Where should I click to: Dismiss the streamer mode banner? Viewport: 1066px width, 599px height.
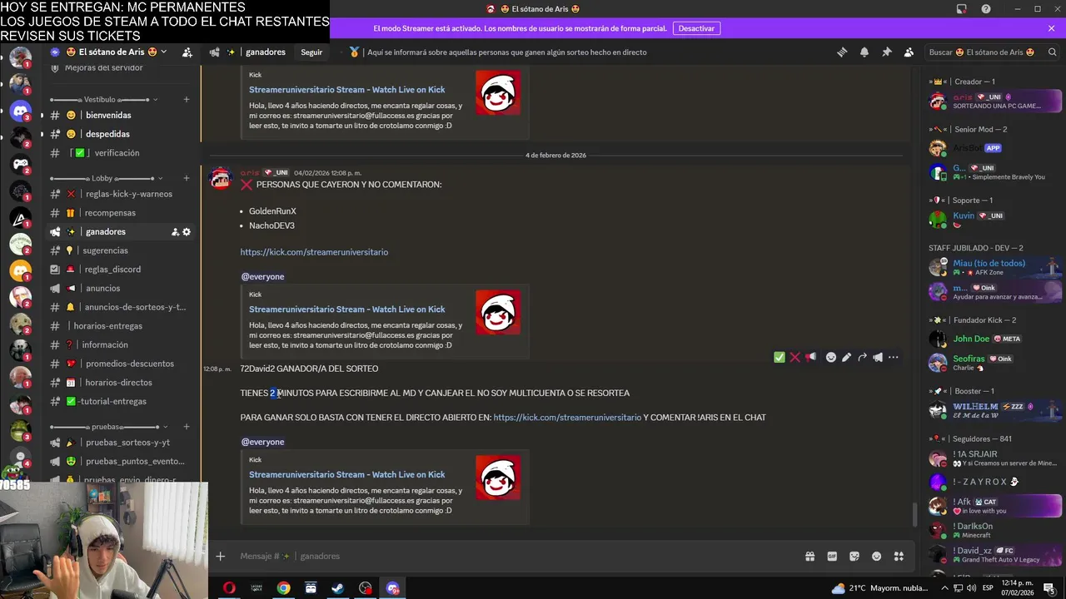pyautogui.click(x=1051, y=28)
